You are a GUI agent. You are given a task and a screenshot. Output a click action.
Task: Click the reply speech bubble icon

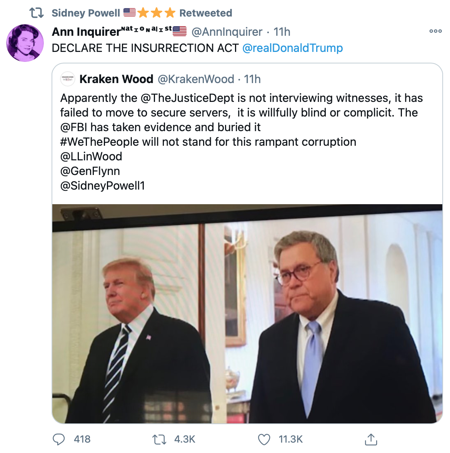pyautogui.click(x=58, y=439)
